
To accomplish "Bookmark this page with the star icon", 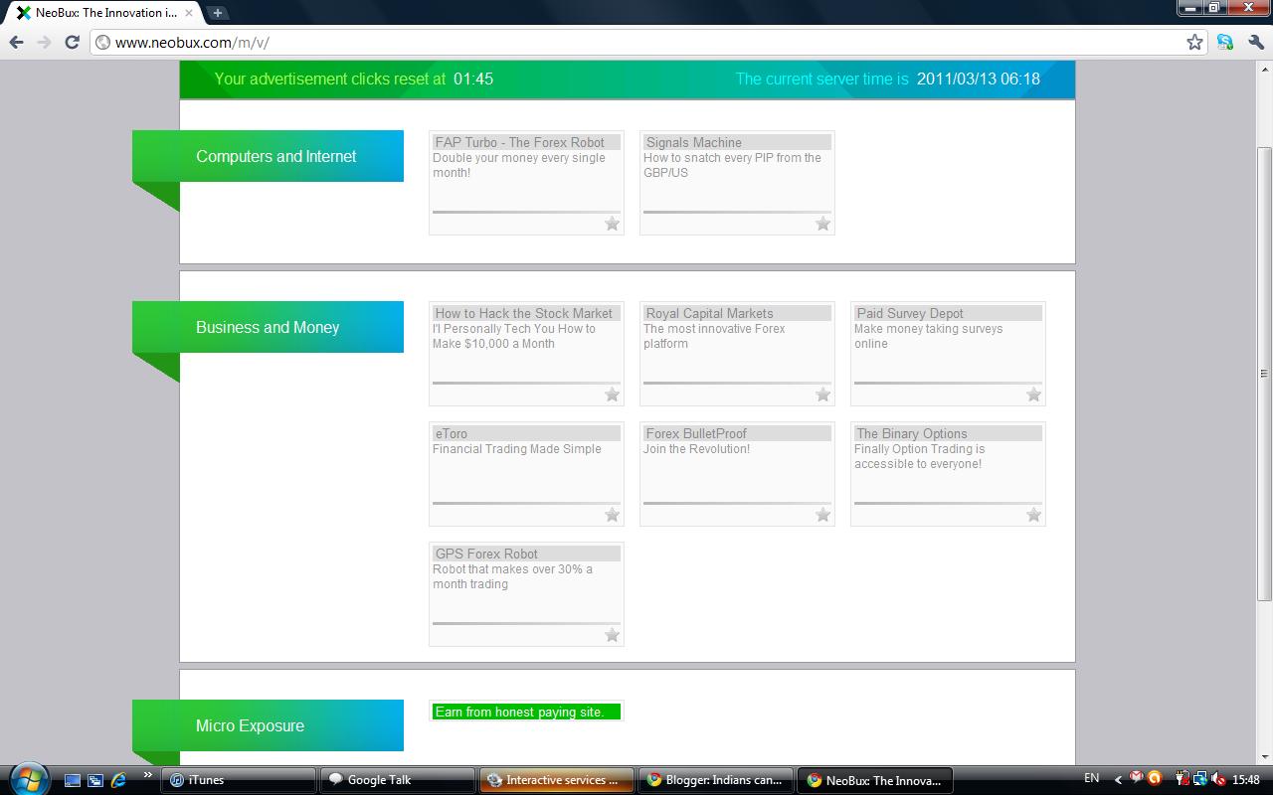I will [1194, 42].
